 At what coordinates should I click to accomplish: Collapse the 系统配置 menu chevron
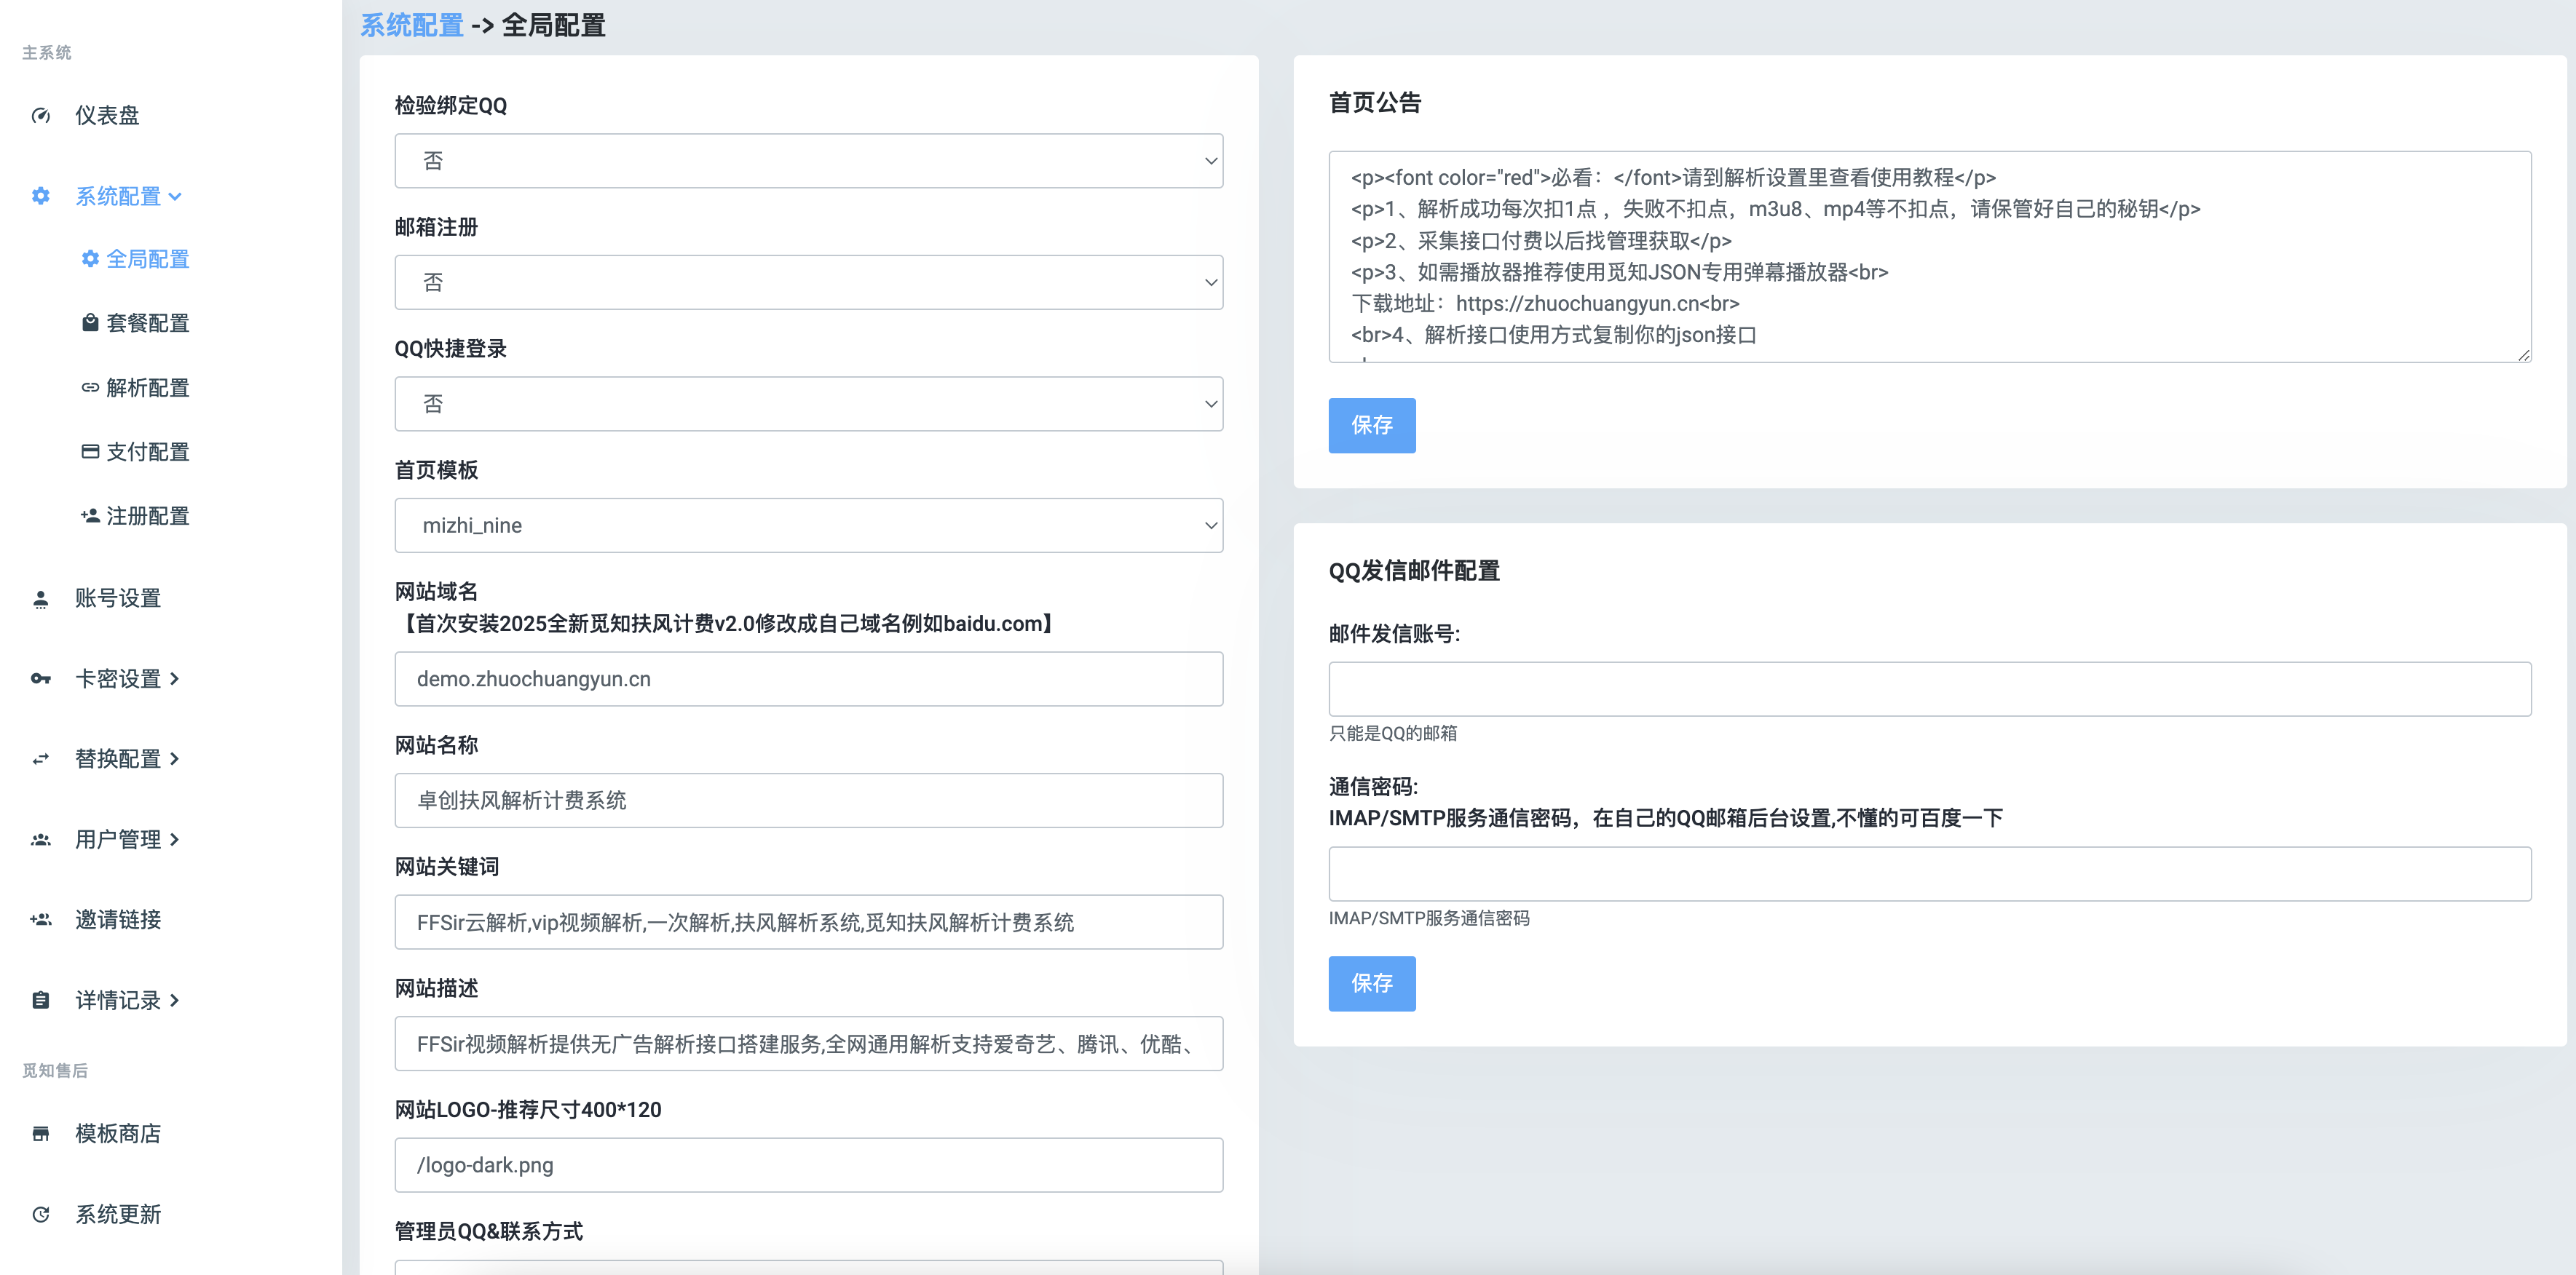176,196
